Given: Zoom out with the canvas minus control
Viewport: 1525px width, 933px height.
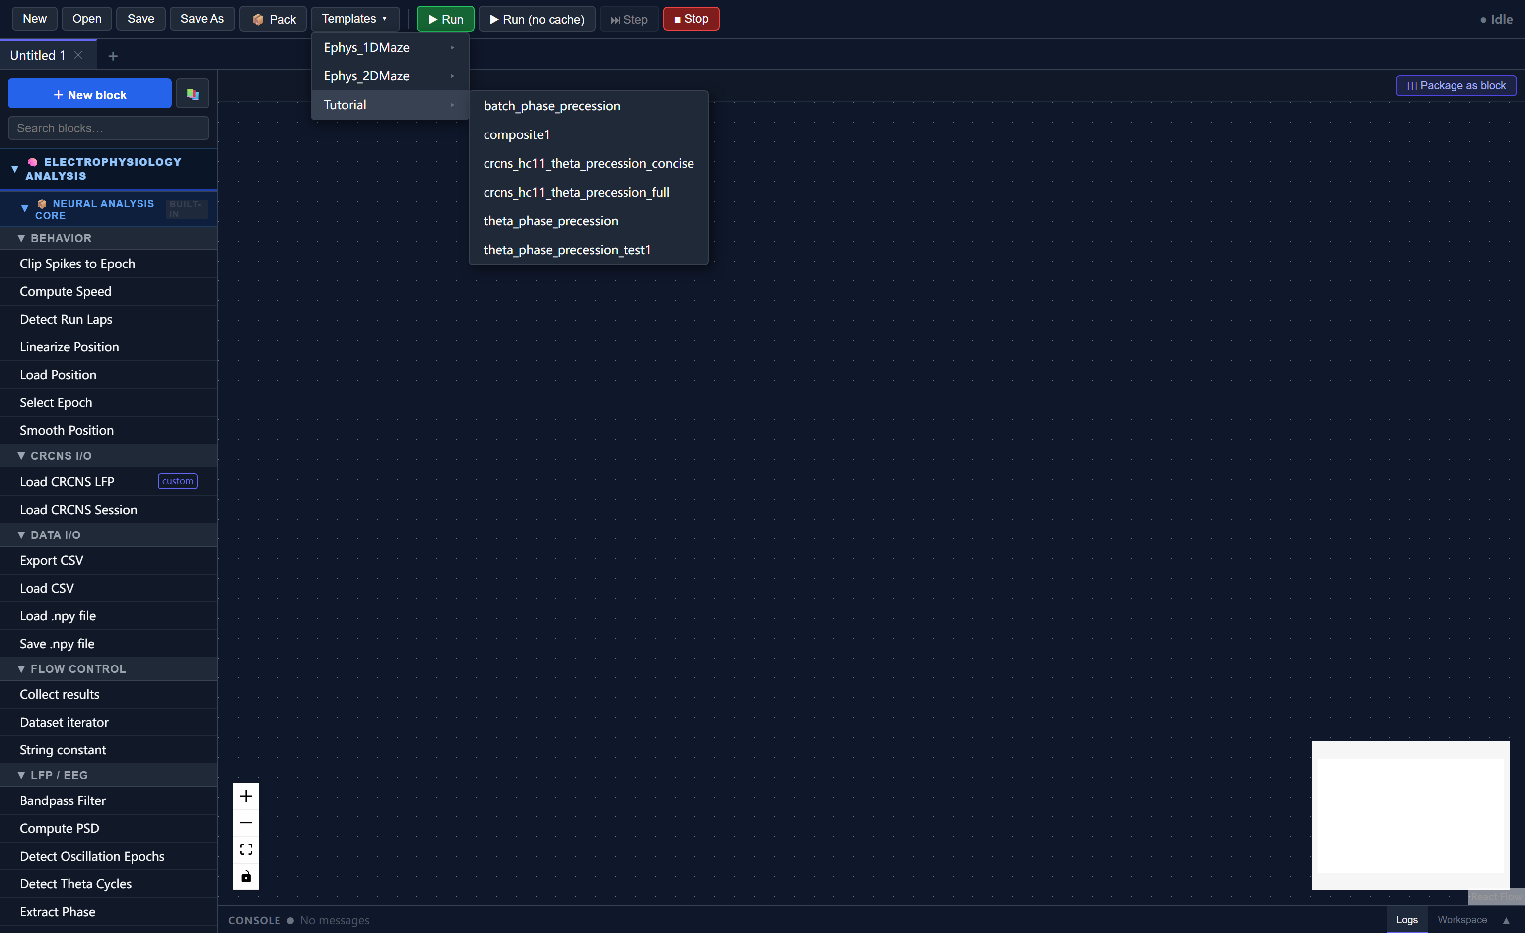Looking at the screenshot, I should (246, 822).
